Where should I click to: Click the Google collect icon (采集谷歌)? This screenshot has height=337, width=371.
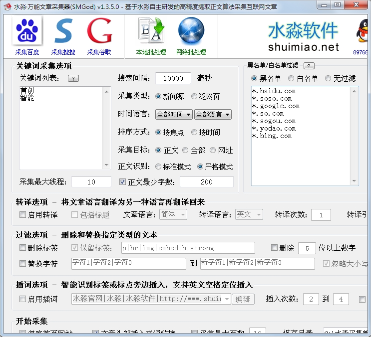[99, 32]
